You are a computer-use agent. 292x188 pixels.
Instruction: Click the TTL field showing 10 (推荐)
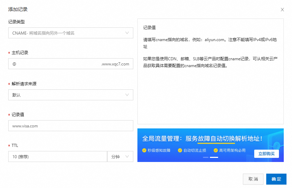(x=57, y=156)
